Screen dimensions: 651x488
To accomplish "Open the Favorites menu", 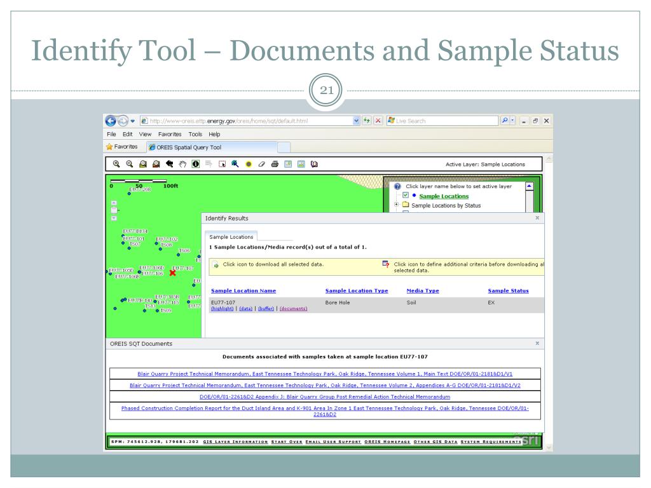I will click(x=169, y=134).
